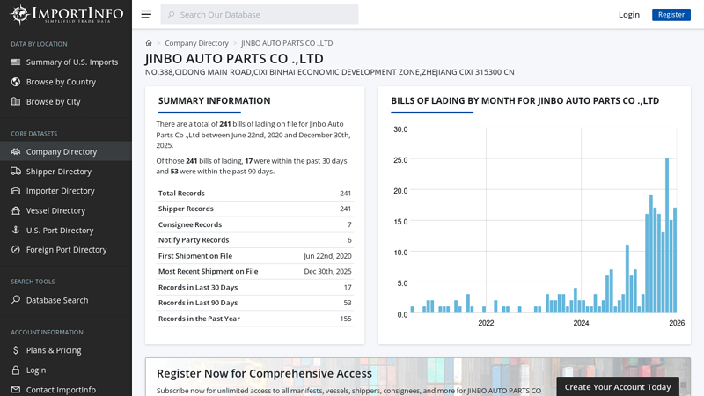Screen dimensions: 704x396
Task: Click the Foreign Port Directory compass icon
Action: (16, 250)
